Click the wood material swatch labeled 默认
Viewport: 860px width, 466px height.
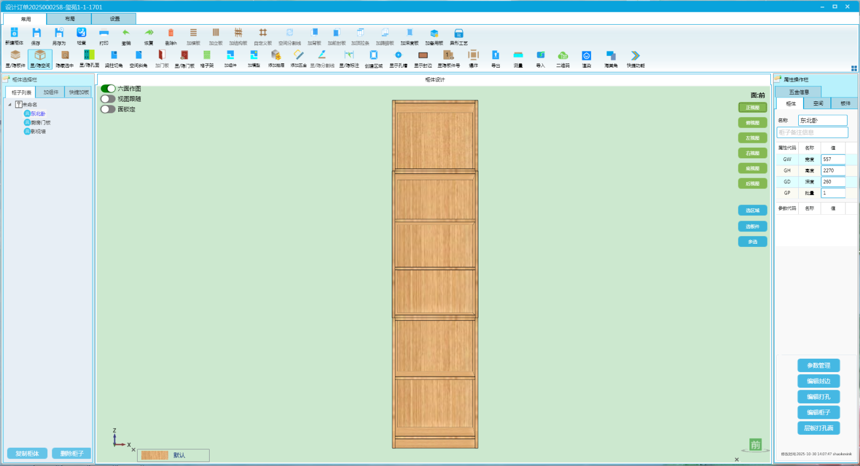coord(155,455)
